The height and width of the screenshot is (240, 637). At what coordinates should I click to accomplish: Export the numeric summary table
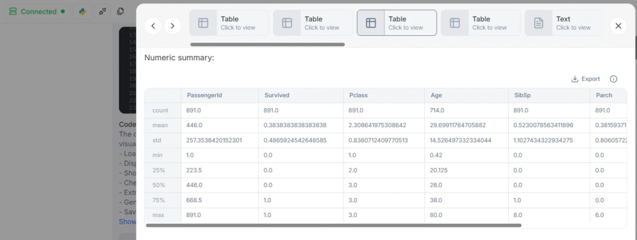point(585,79)
